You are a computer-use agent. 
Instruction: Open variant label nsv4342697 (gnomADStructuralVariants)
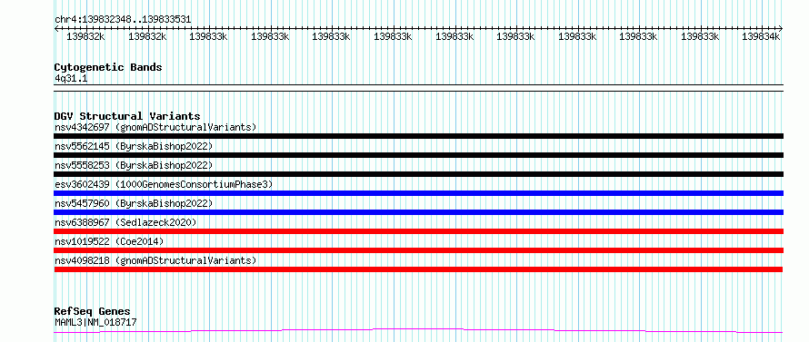click(x=155, y=127)
